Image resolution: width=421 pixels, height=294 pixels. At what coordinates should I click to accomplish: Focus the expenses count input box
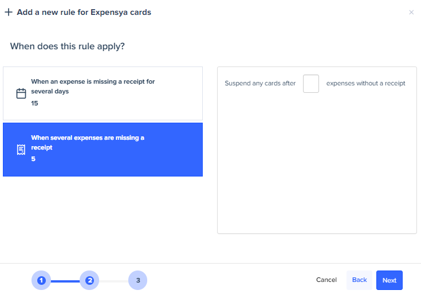click(x=311, y=84)
